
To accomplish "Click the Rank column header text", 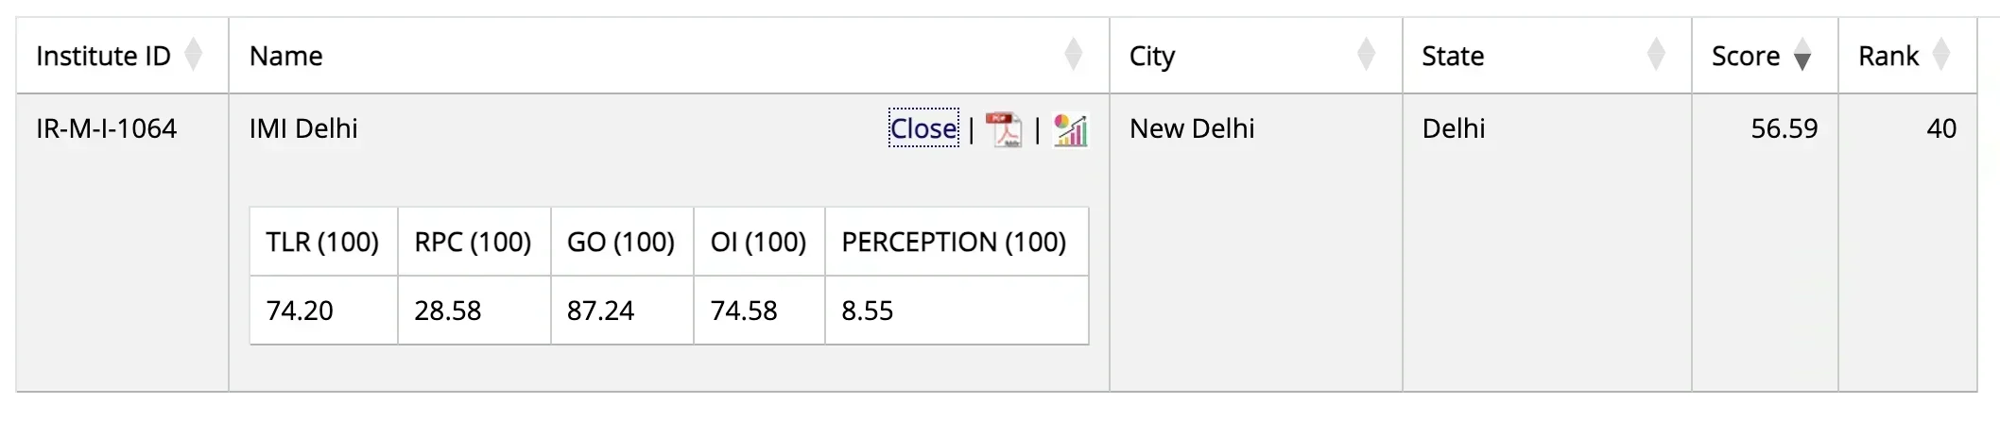I will pyautogui.click(x=1888, y=57).
